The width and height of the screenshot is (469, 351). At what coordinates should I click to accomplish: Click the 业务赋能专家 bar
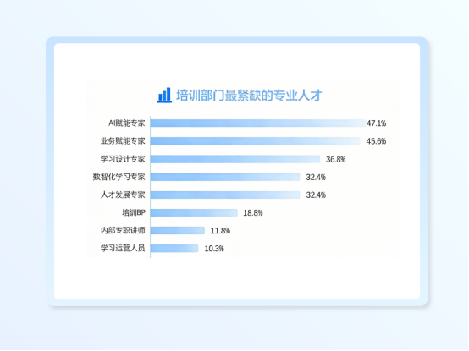click(x=256, y=141)
